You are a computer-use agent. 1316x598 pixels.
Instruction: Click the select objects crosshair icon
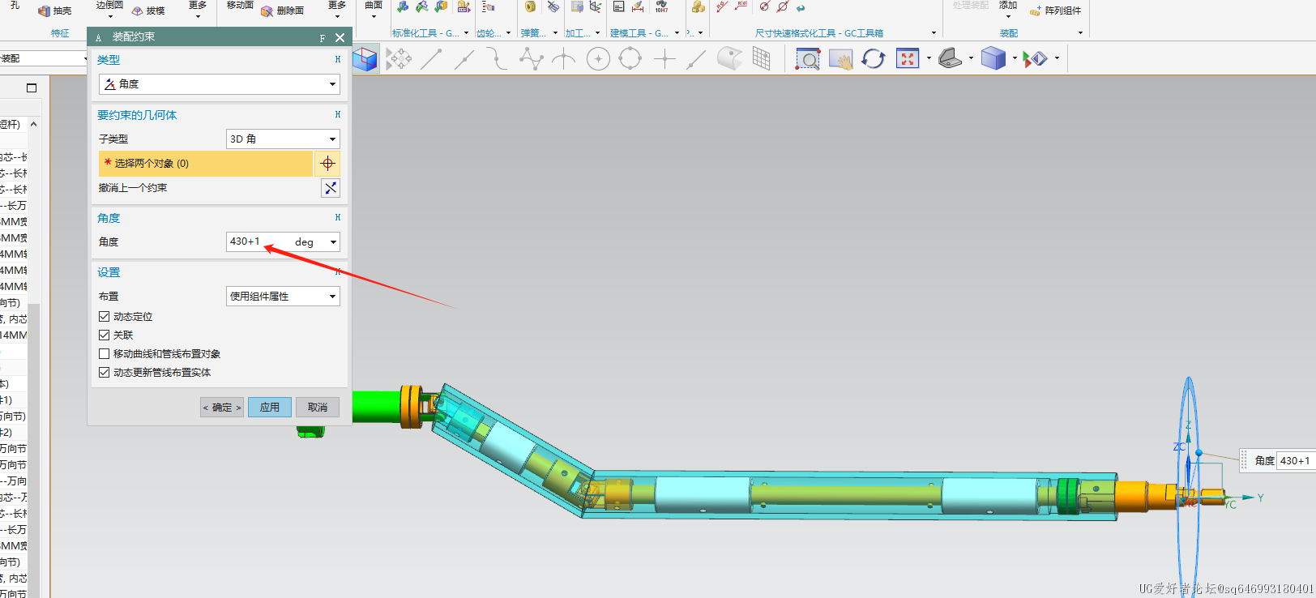[x=327, y=164]
